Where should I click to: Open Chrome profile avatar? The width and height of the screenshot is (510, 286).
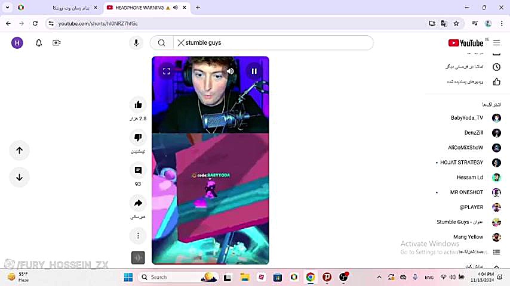[x=488, y=23]
